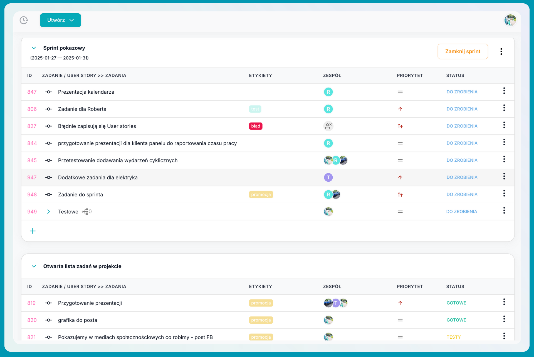Open row menu for Przygotowanie prezentacji task
The image size is (534, 357).
(x=504, y=302)
